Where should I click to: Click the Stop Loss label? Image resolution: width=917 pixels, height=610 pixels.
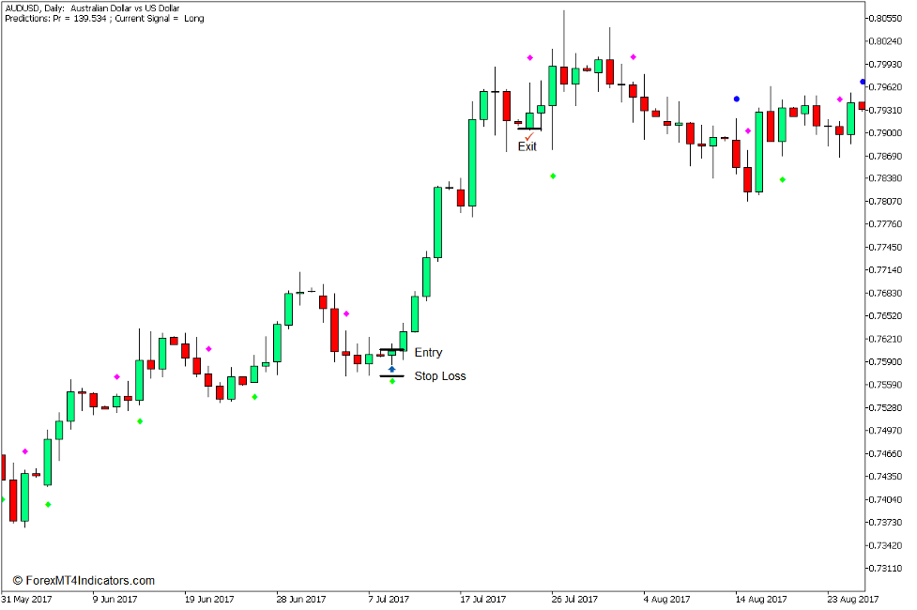tap(441, 375)
